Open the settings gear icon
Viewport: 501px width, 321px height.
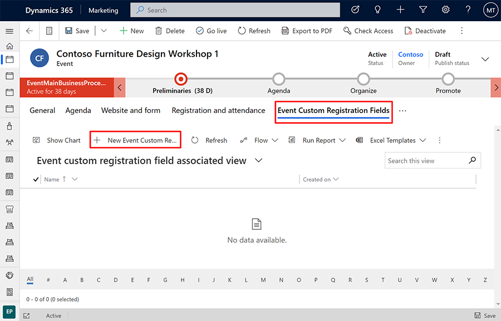pyautogui.click(x=445, y=10)
